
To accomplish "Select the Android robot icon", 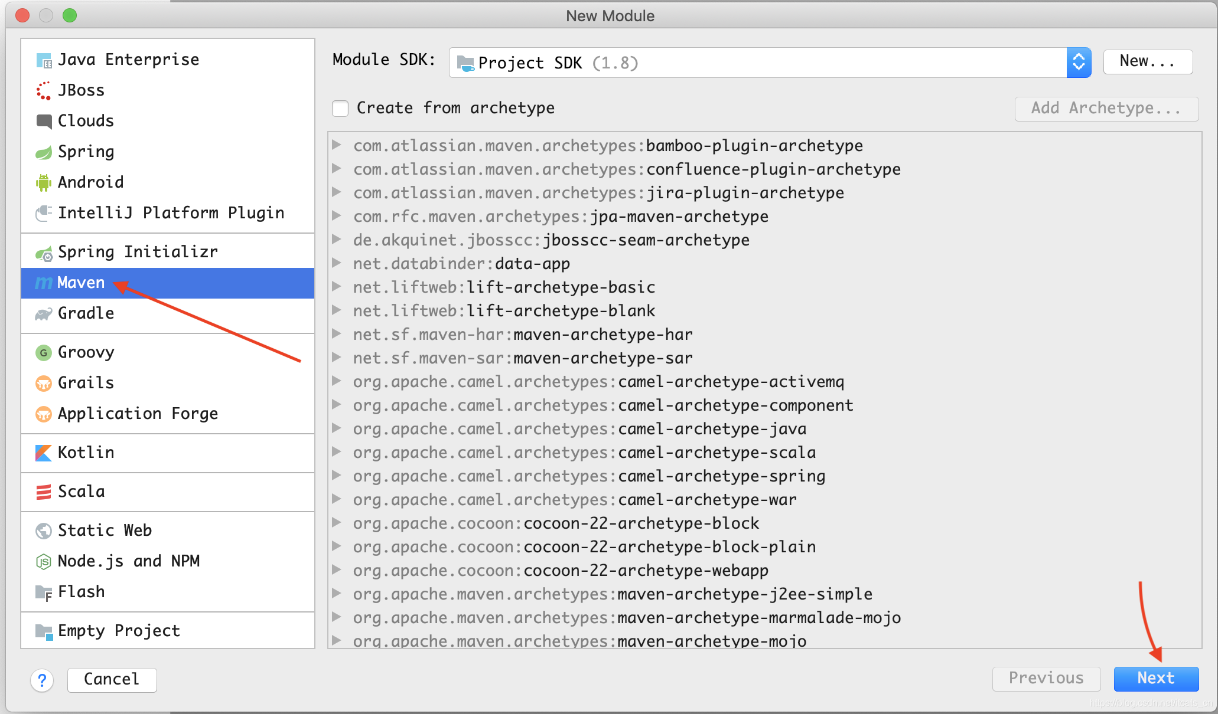I will pos(43,182).
